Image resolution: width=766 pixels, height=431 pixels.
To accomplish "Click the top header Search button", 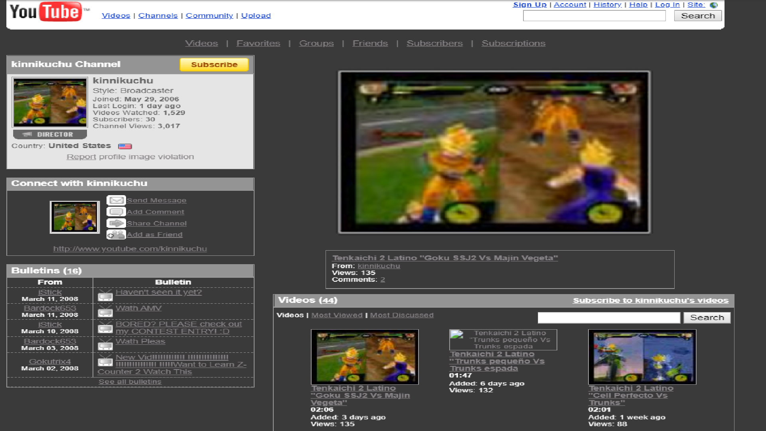I will tap(698, 16).
